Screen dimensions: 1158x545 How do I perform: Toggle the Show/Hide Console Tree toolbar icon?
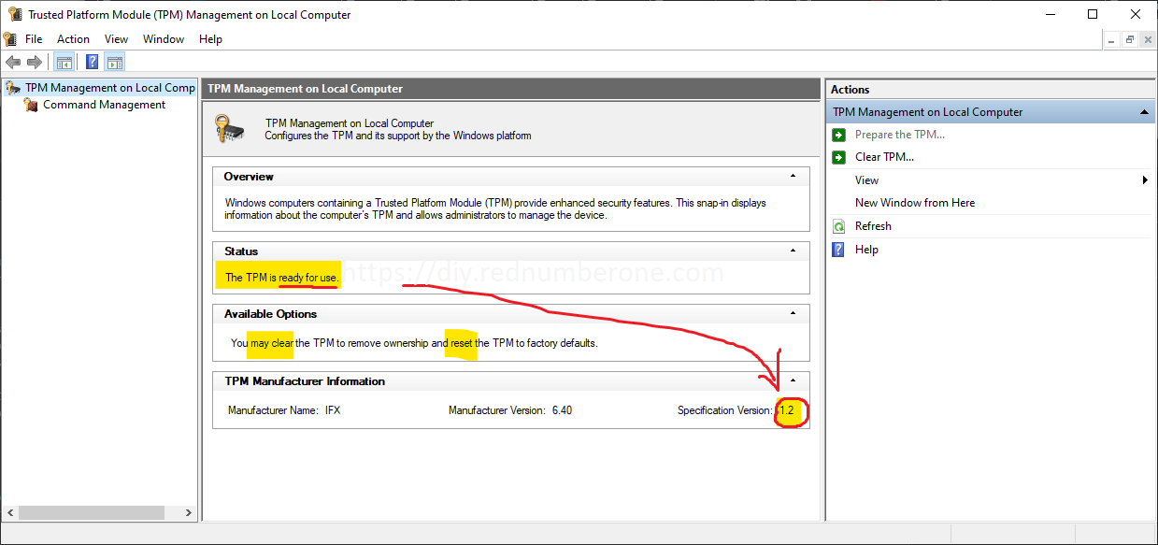(64, 63)
